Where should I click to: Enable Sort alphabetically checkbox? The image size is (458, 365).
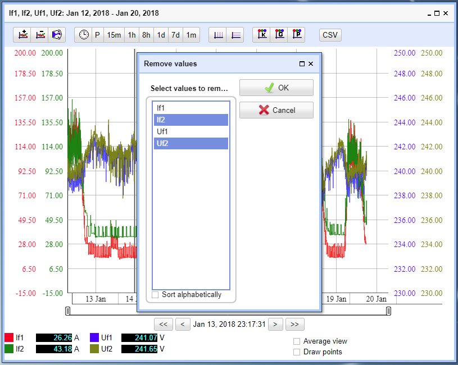tap(155, 295)
